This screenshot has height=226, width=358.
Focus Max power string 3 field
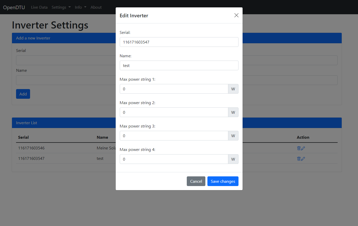pos(174,136)
